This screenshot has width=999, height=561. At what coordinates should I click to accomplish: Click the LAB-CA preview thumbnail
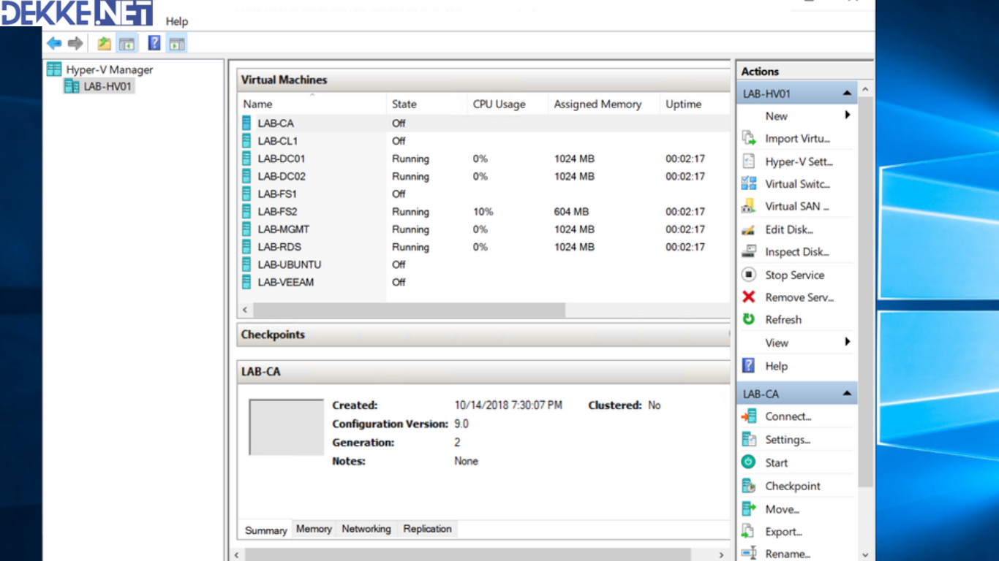click(286, 427)
